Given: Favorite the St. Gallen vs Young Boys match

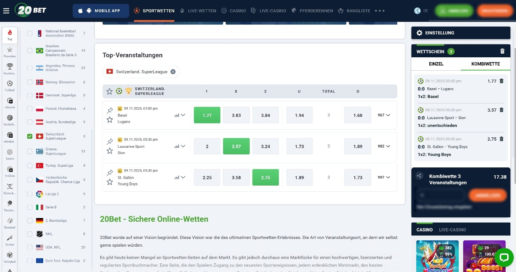Looking at the screenshot, I should coord(109,182).
